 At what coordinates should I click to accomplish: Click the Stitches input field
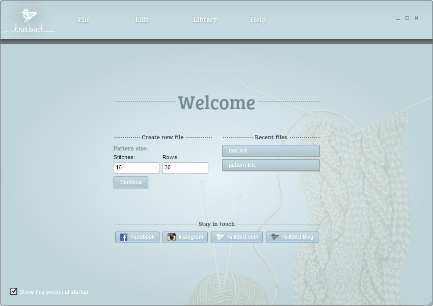point(137,168)
